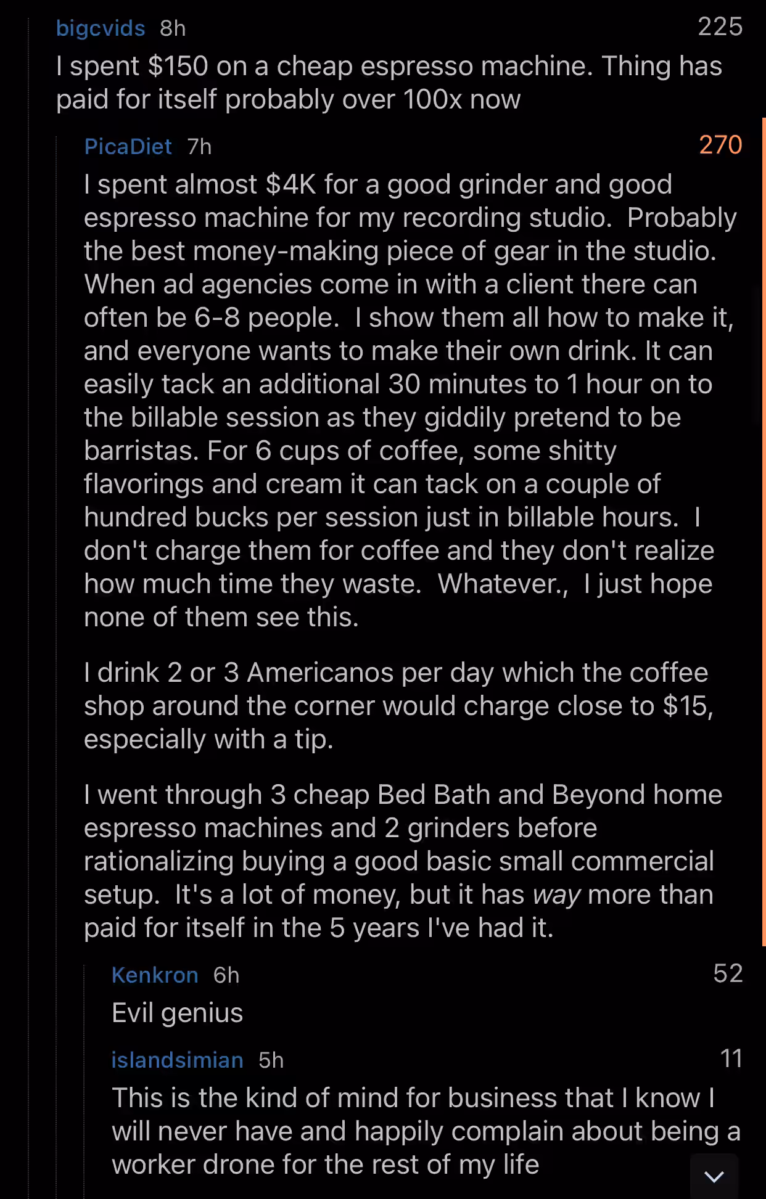Tap the recording studio grinder paragraph

(410, 401)
